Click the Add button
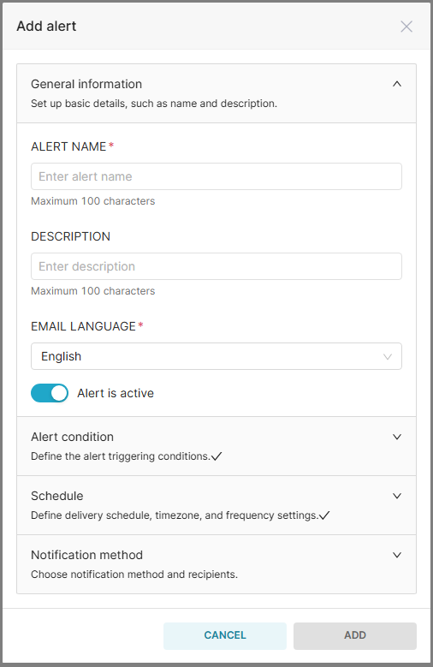 [355, 635]
